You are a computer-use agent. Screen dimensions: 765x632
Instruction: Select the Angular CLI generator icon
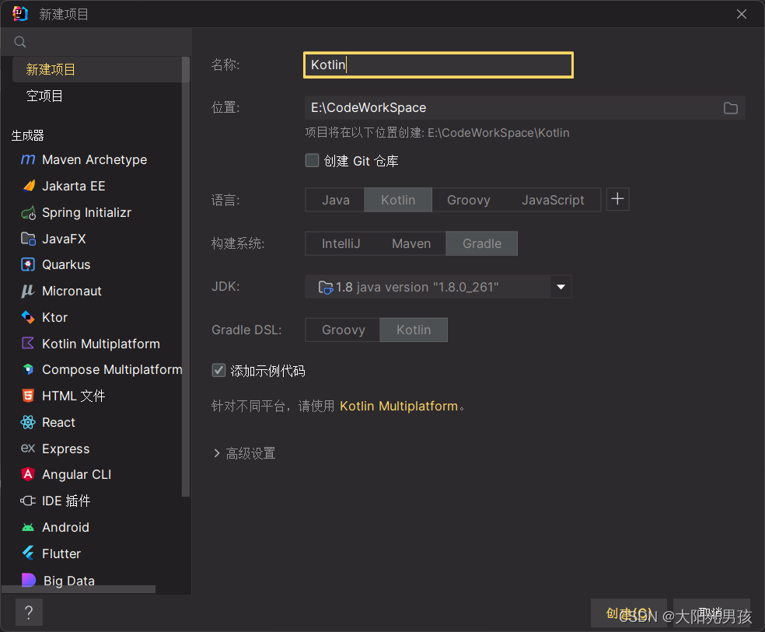point(28,474)
